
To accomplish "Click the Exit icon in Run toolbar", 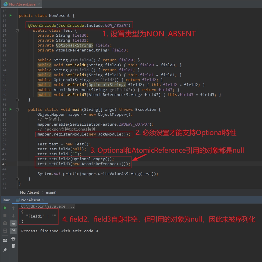I will point(5,231).
